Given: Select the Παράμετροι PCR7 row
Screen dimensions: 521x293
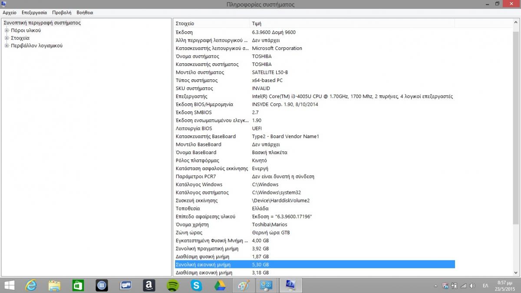Looking at the screenshot, I should tap(315, 177).
